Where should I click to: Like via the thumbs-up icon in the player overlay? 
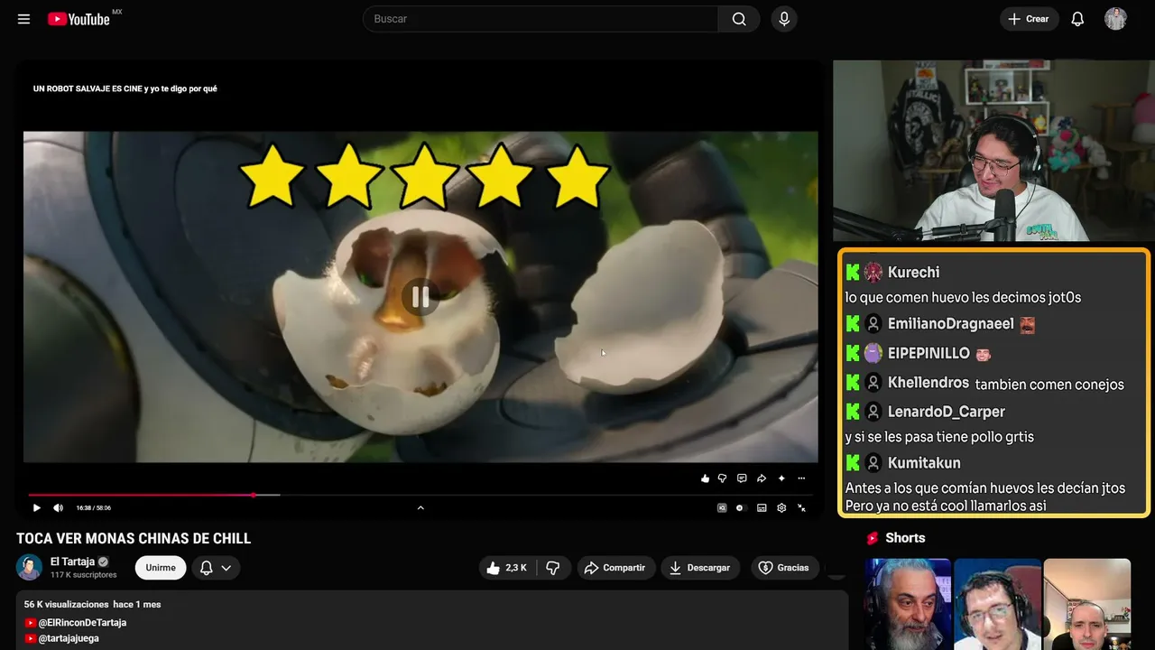[x=705, y=478]
